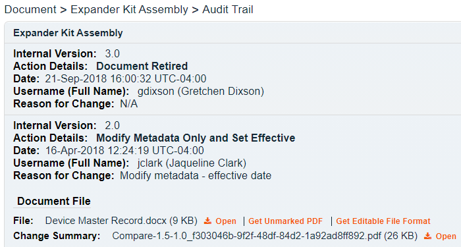Viewport: 461px width, 247px height.
Task: Click the 16-Apr-2018 date entry
Action: (x=124, y=151)
